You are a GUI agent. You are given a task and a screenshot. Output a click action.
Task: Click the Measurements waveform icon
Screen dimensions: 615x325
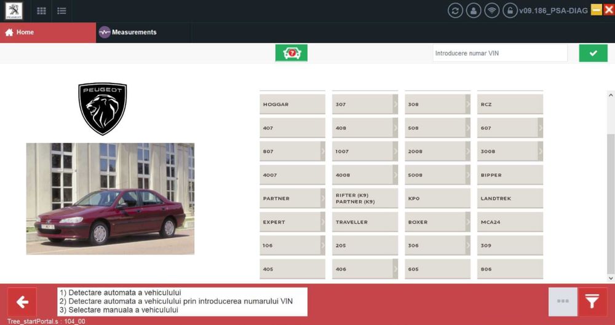(x=105, y=32)
